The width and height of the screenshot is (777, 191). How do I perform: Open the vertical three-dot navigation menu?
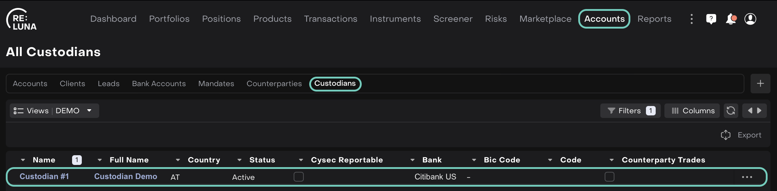point(692,19)
